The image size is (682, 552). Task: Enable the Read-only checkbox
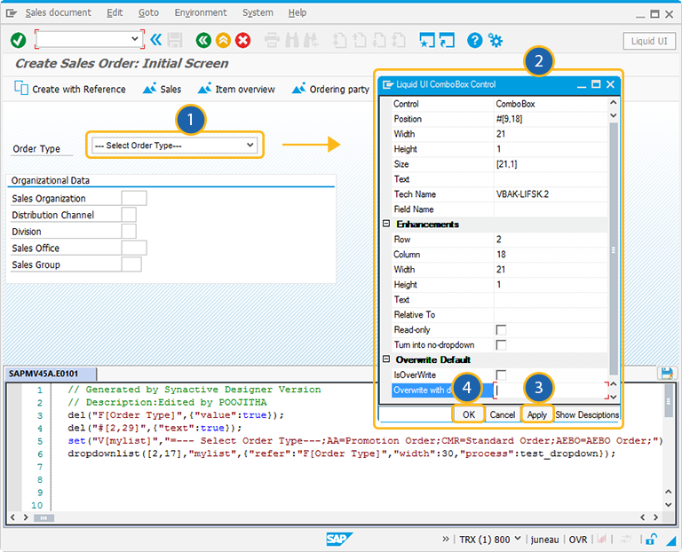pyautogui.click(x=501, y=330)
